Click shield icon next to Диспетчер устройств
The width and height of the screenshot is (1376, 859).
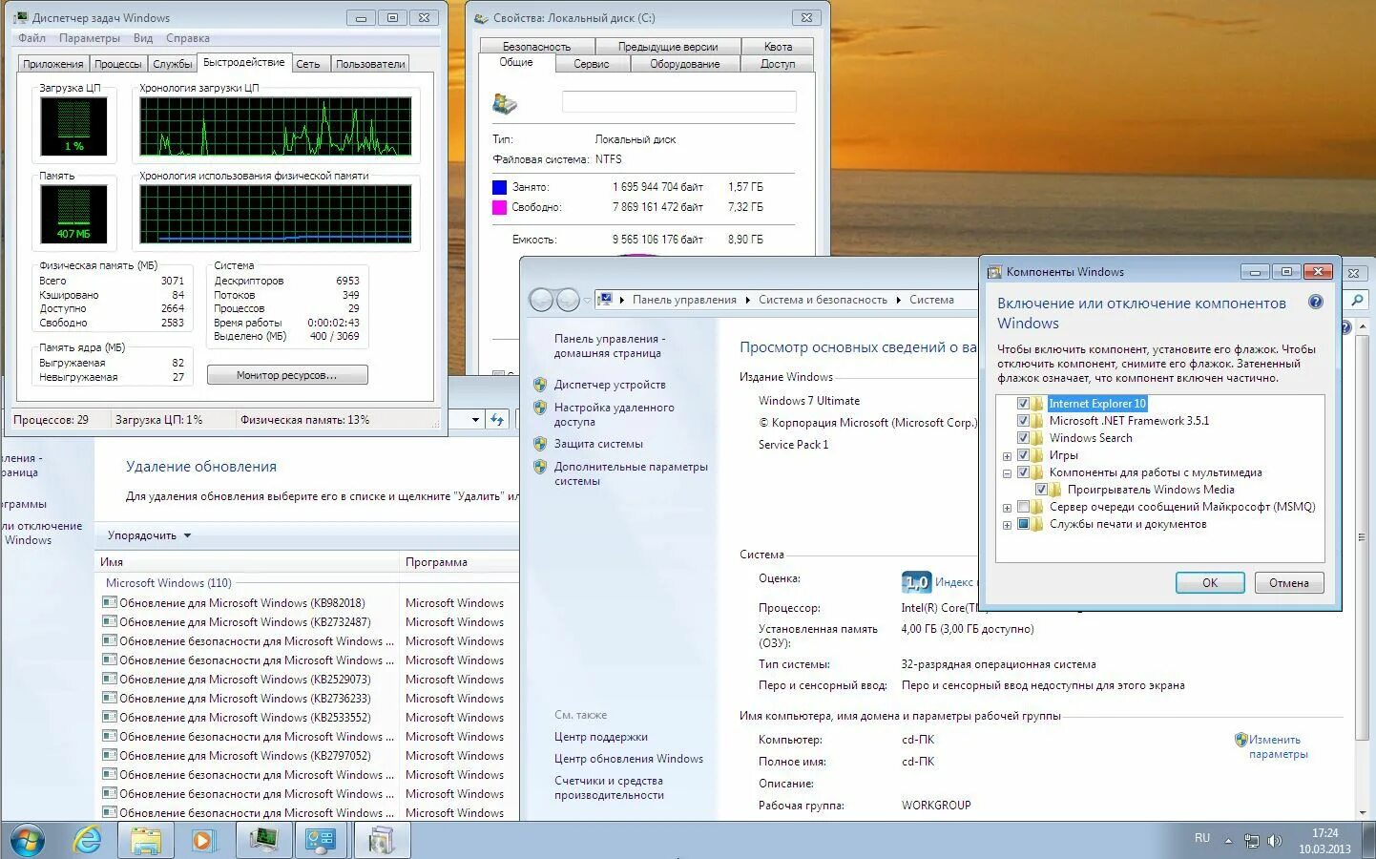(x=540, y=385)
